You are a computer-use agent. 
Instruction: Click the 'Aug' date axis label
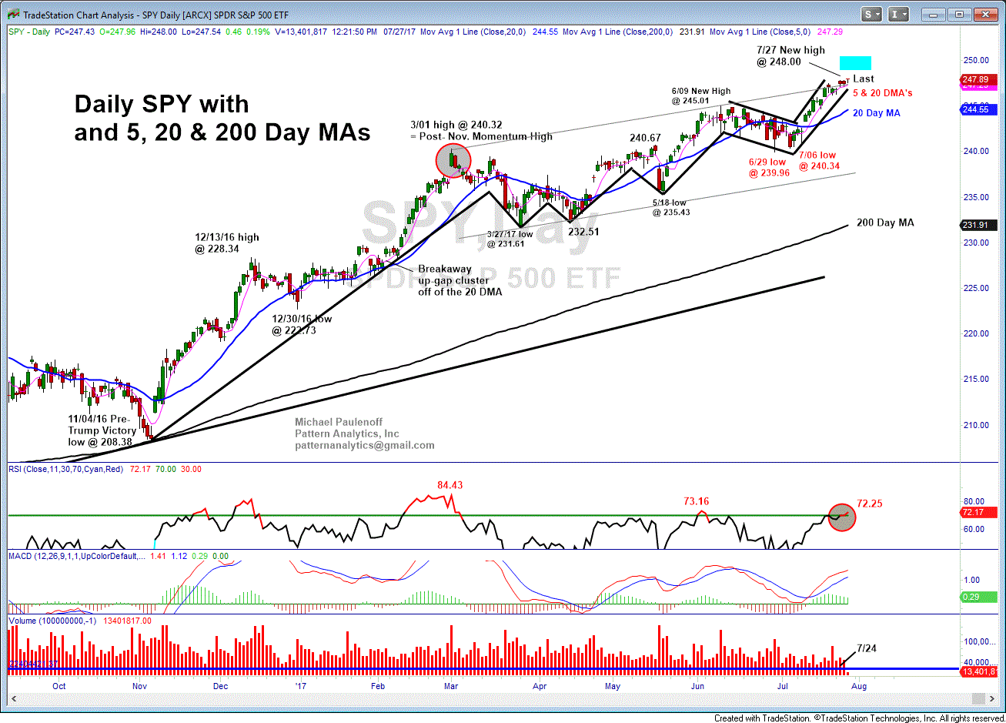pyautogui.click(x=861, y=686)
